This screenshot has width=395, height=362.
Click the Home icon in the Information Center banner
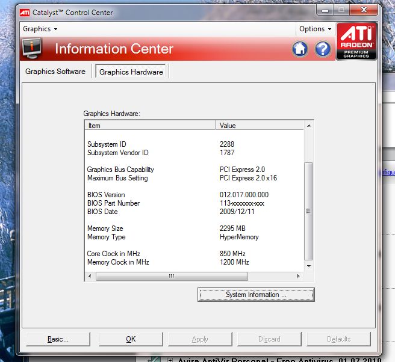300,49
